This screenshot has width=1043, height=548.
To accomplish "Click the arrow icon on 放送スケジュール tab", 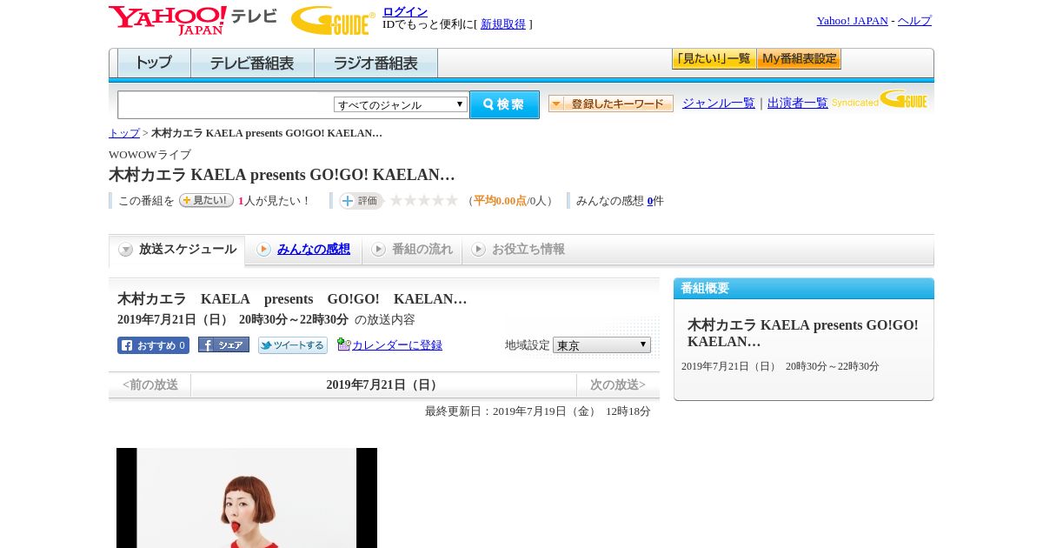I will tap(126, 250).
